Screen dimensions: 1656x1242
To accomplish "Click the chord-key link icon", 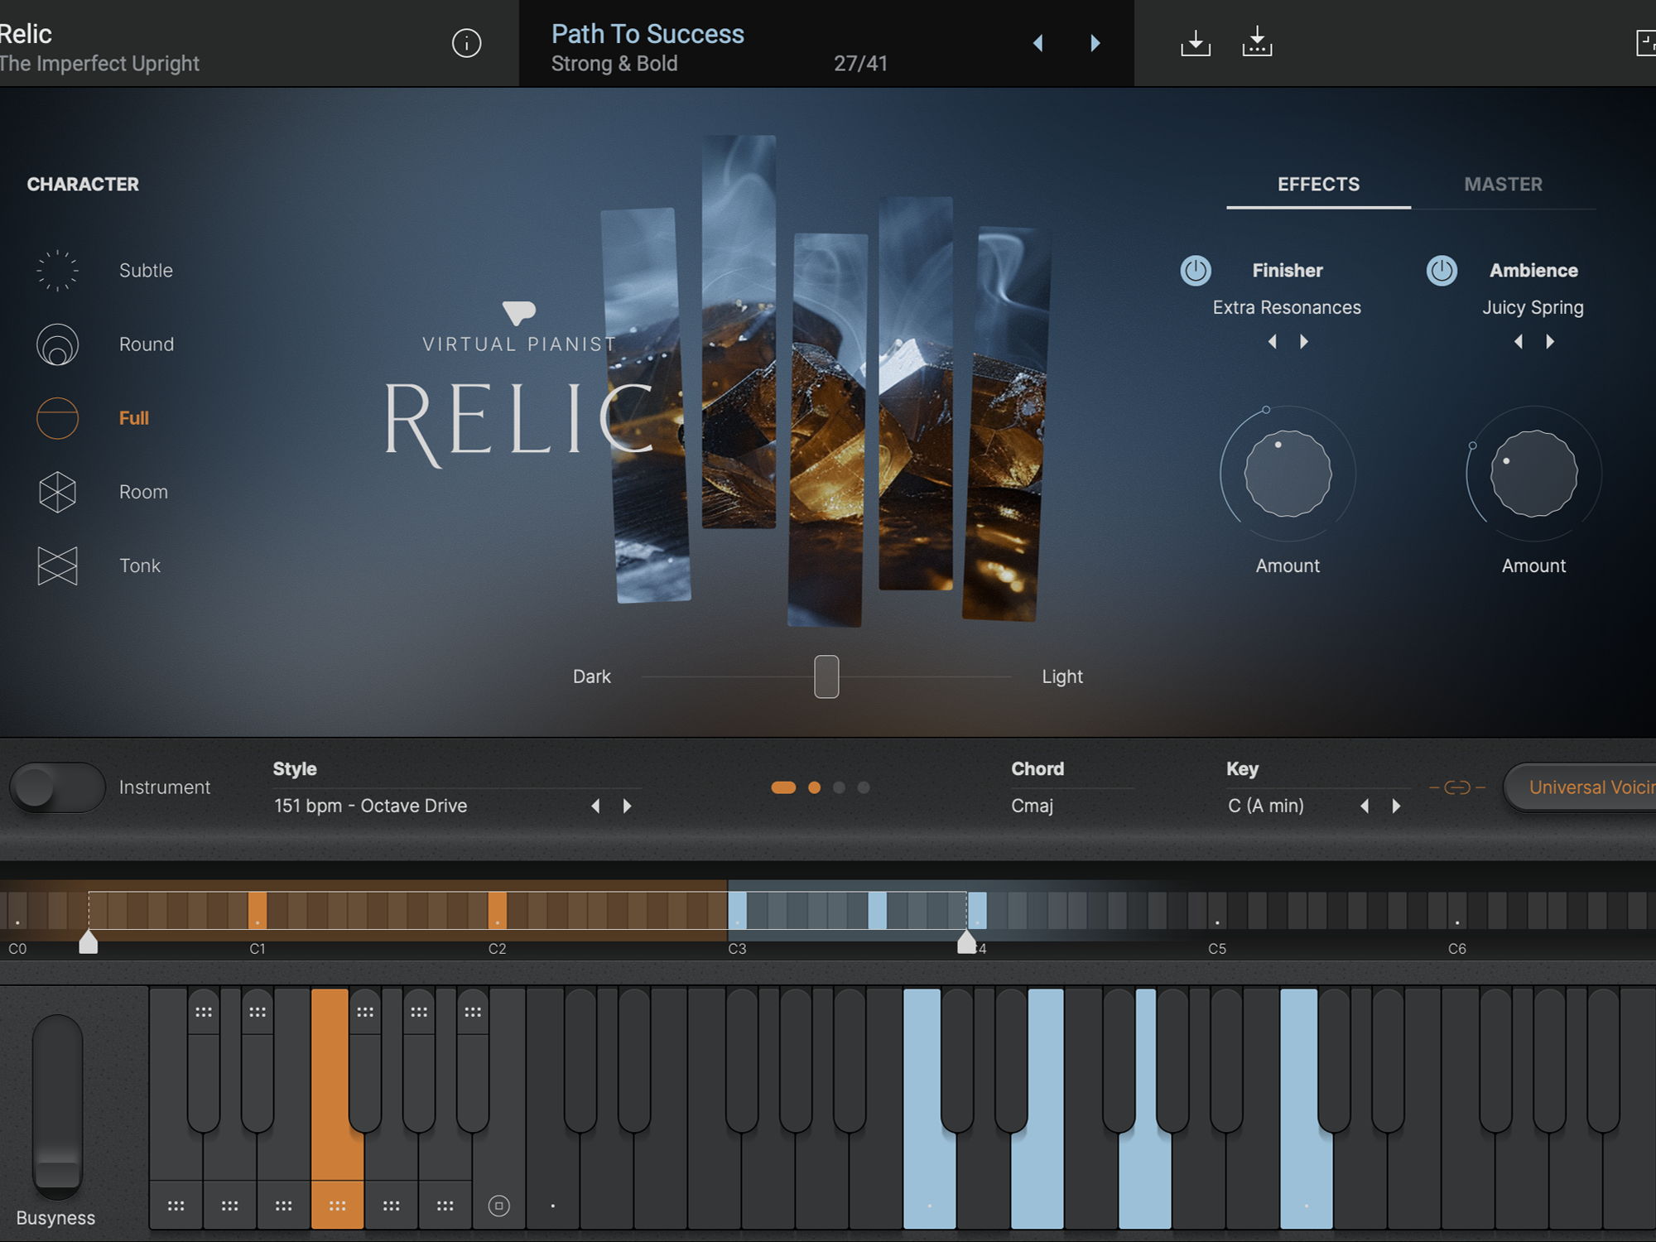I will [x=1457, y=787].
